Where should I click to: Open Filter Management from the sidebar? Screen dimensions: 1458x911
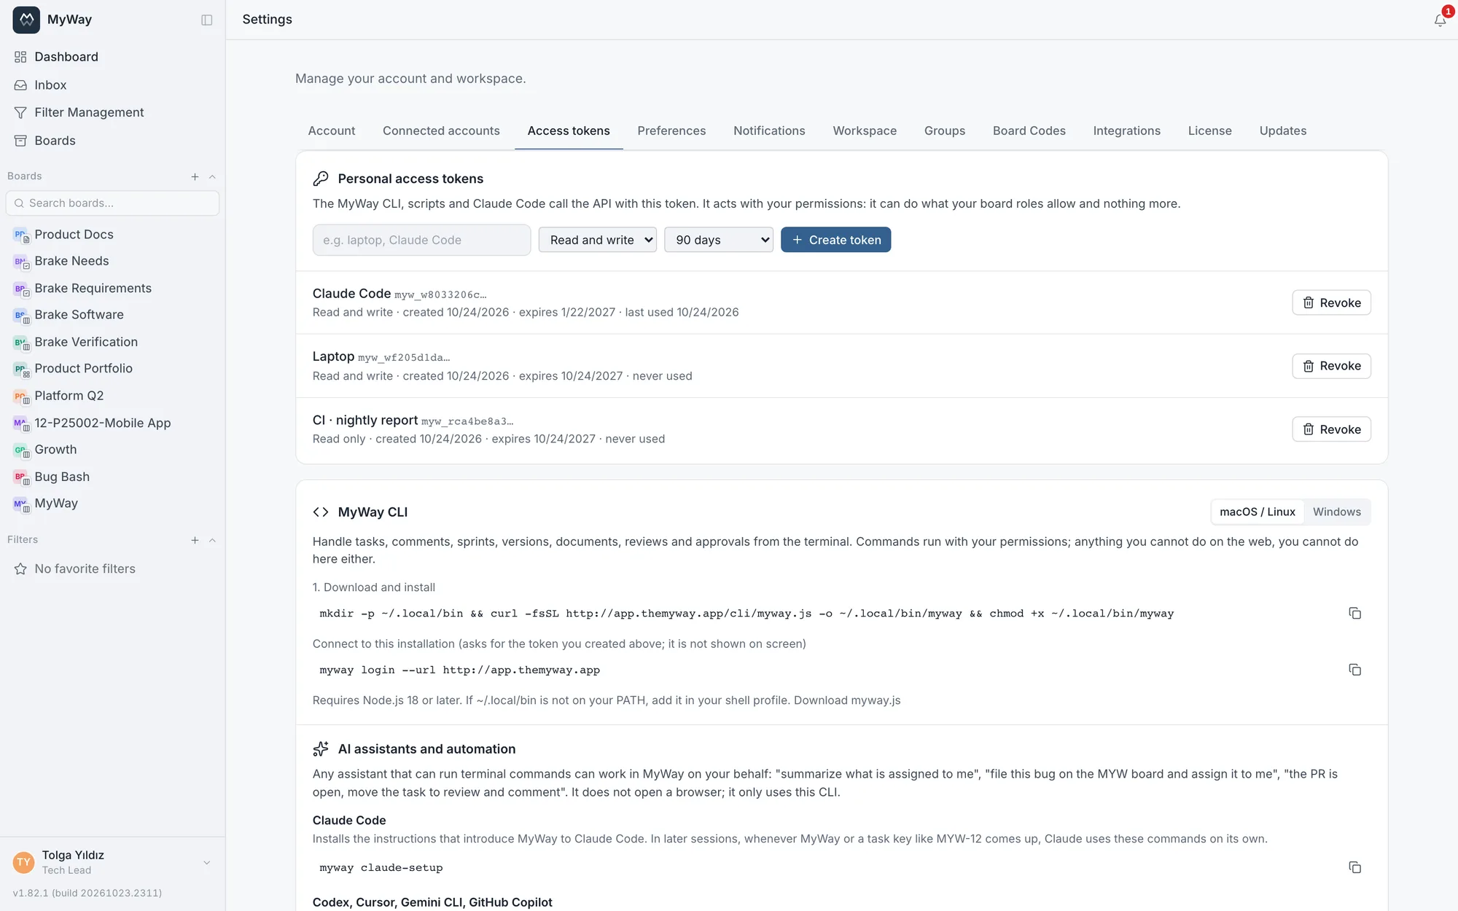pyautogui.click(x=89, y=112)
